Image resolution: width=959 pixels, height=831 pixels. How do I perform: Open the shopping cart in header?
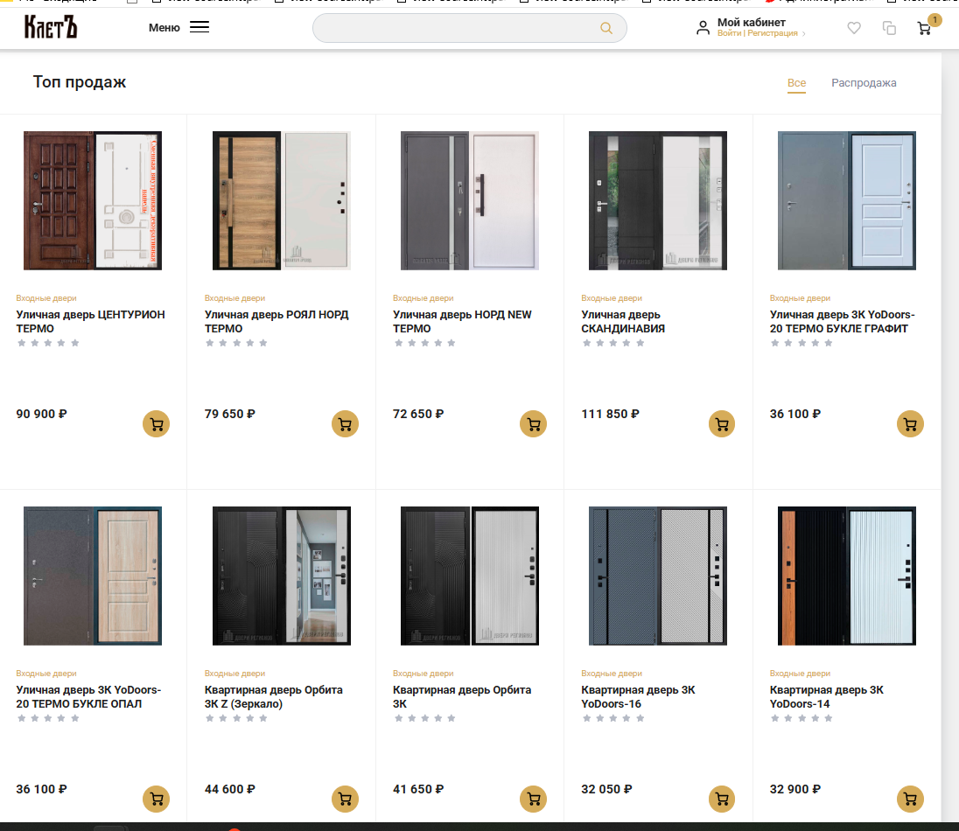click(x=924, y=28)
